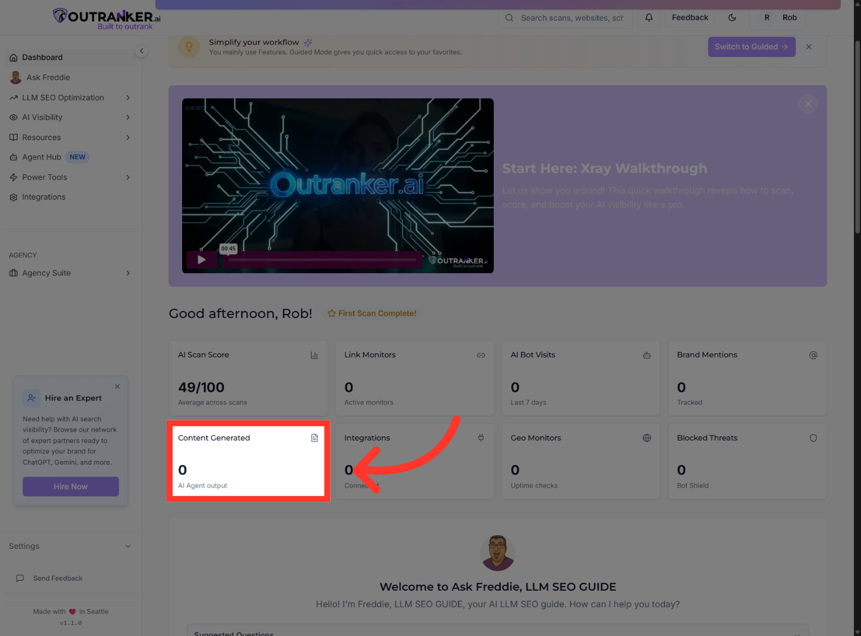This screenshot has height=636, width=861.
Task: Click the Blocked Threats shield icon
Action: coord(813,438)
